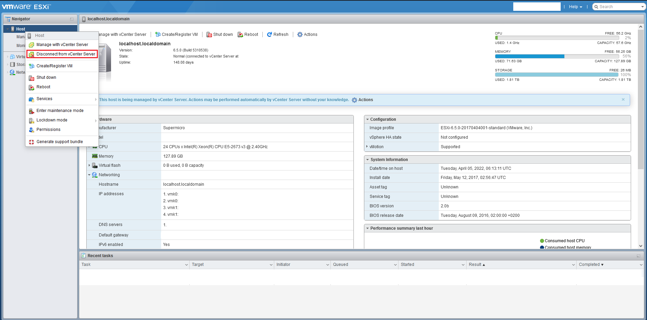Image resolution: width=647 pixels, height=320 pixels.
Task: Click the 'Not configured' vSphere HA state
Action: pyautogui.click(x=454, y=137)
